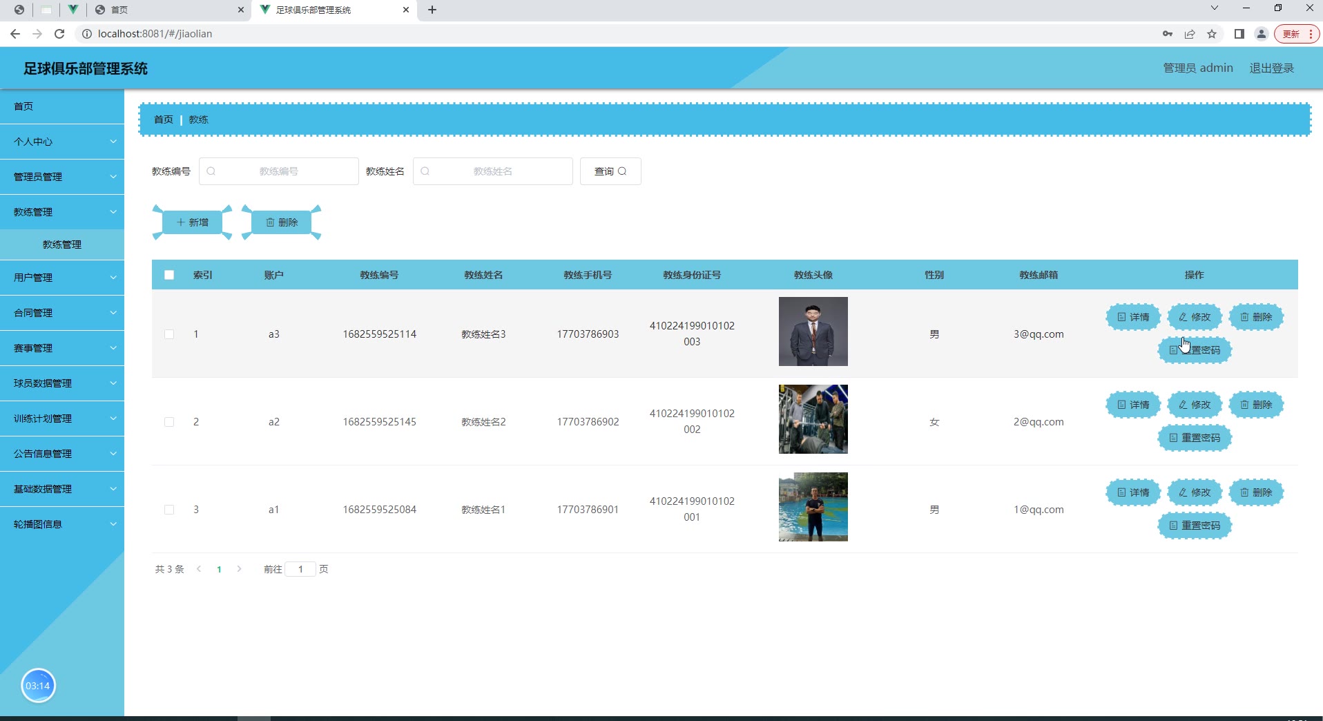Focus the 教练编号 search field

coord(279,171)
